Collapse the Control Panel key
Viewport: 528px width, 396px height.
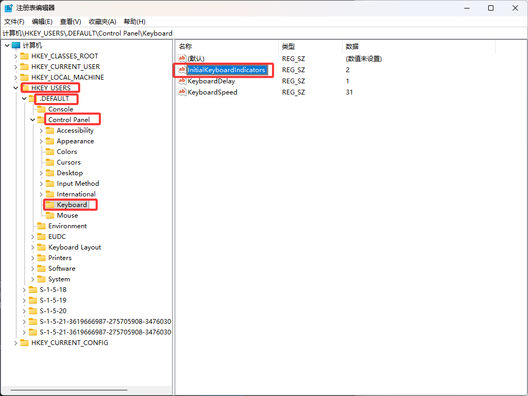click(x=32, y=120)
